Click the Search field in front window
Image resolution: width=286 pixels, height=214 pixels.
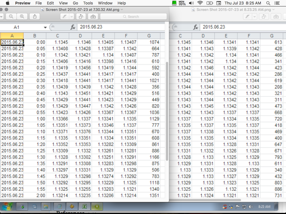(133, 16)
